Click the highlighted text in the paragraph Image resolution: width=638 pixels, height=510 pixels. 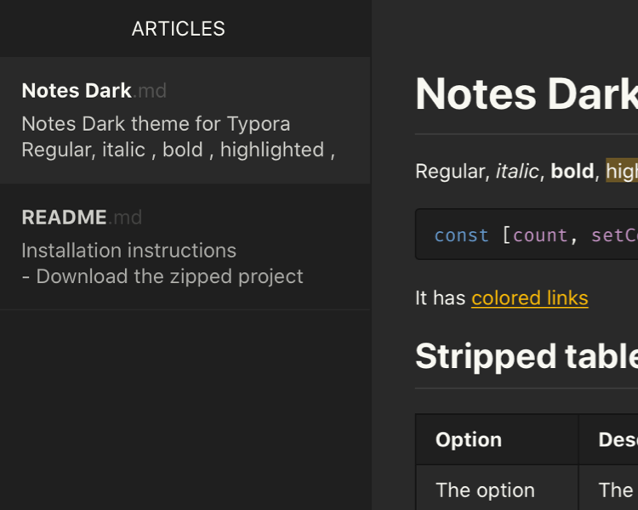click(622, 172)
